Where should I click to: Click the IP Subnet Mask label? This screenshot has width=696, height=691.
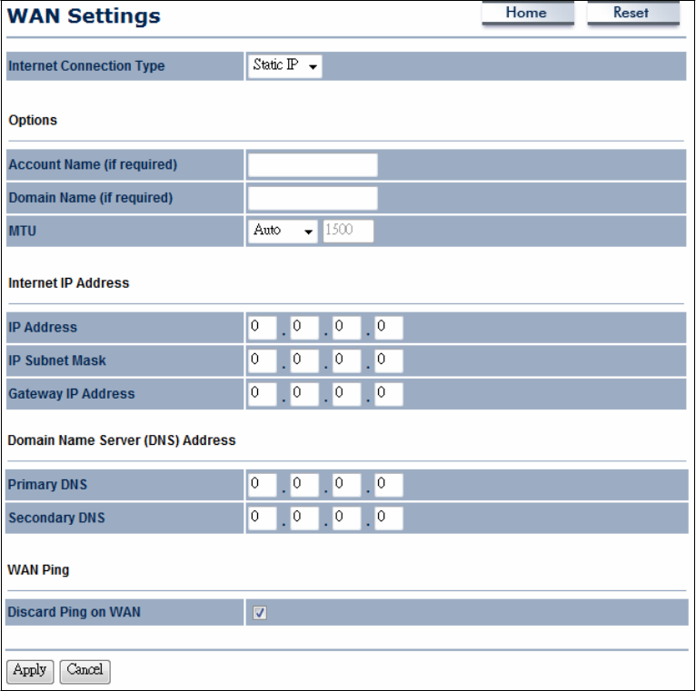(x=57, y=361)
